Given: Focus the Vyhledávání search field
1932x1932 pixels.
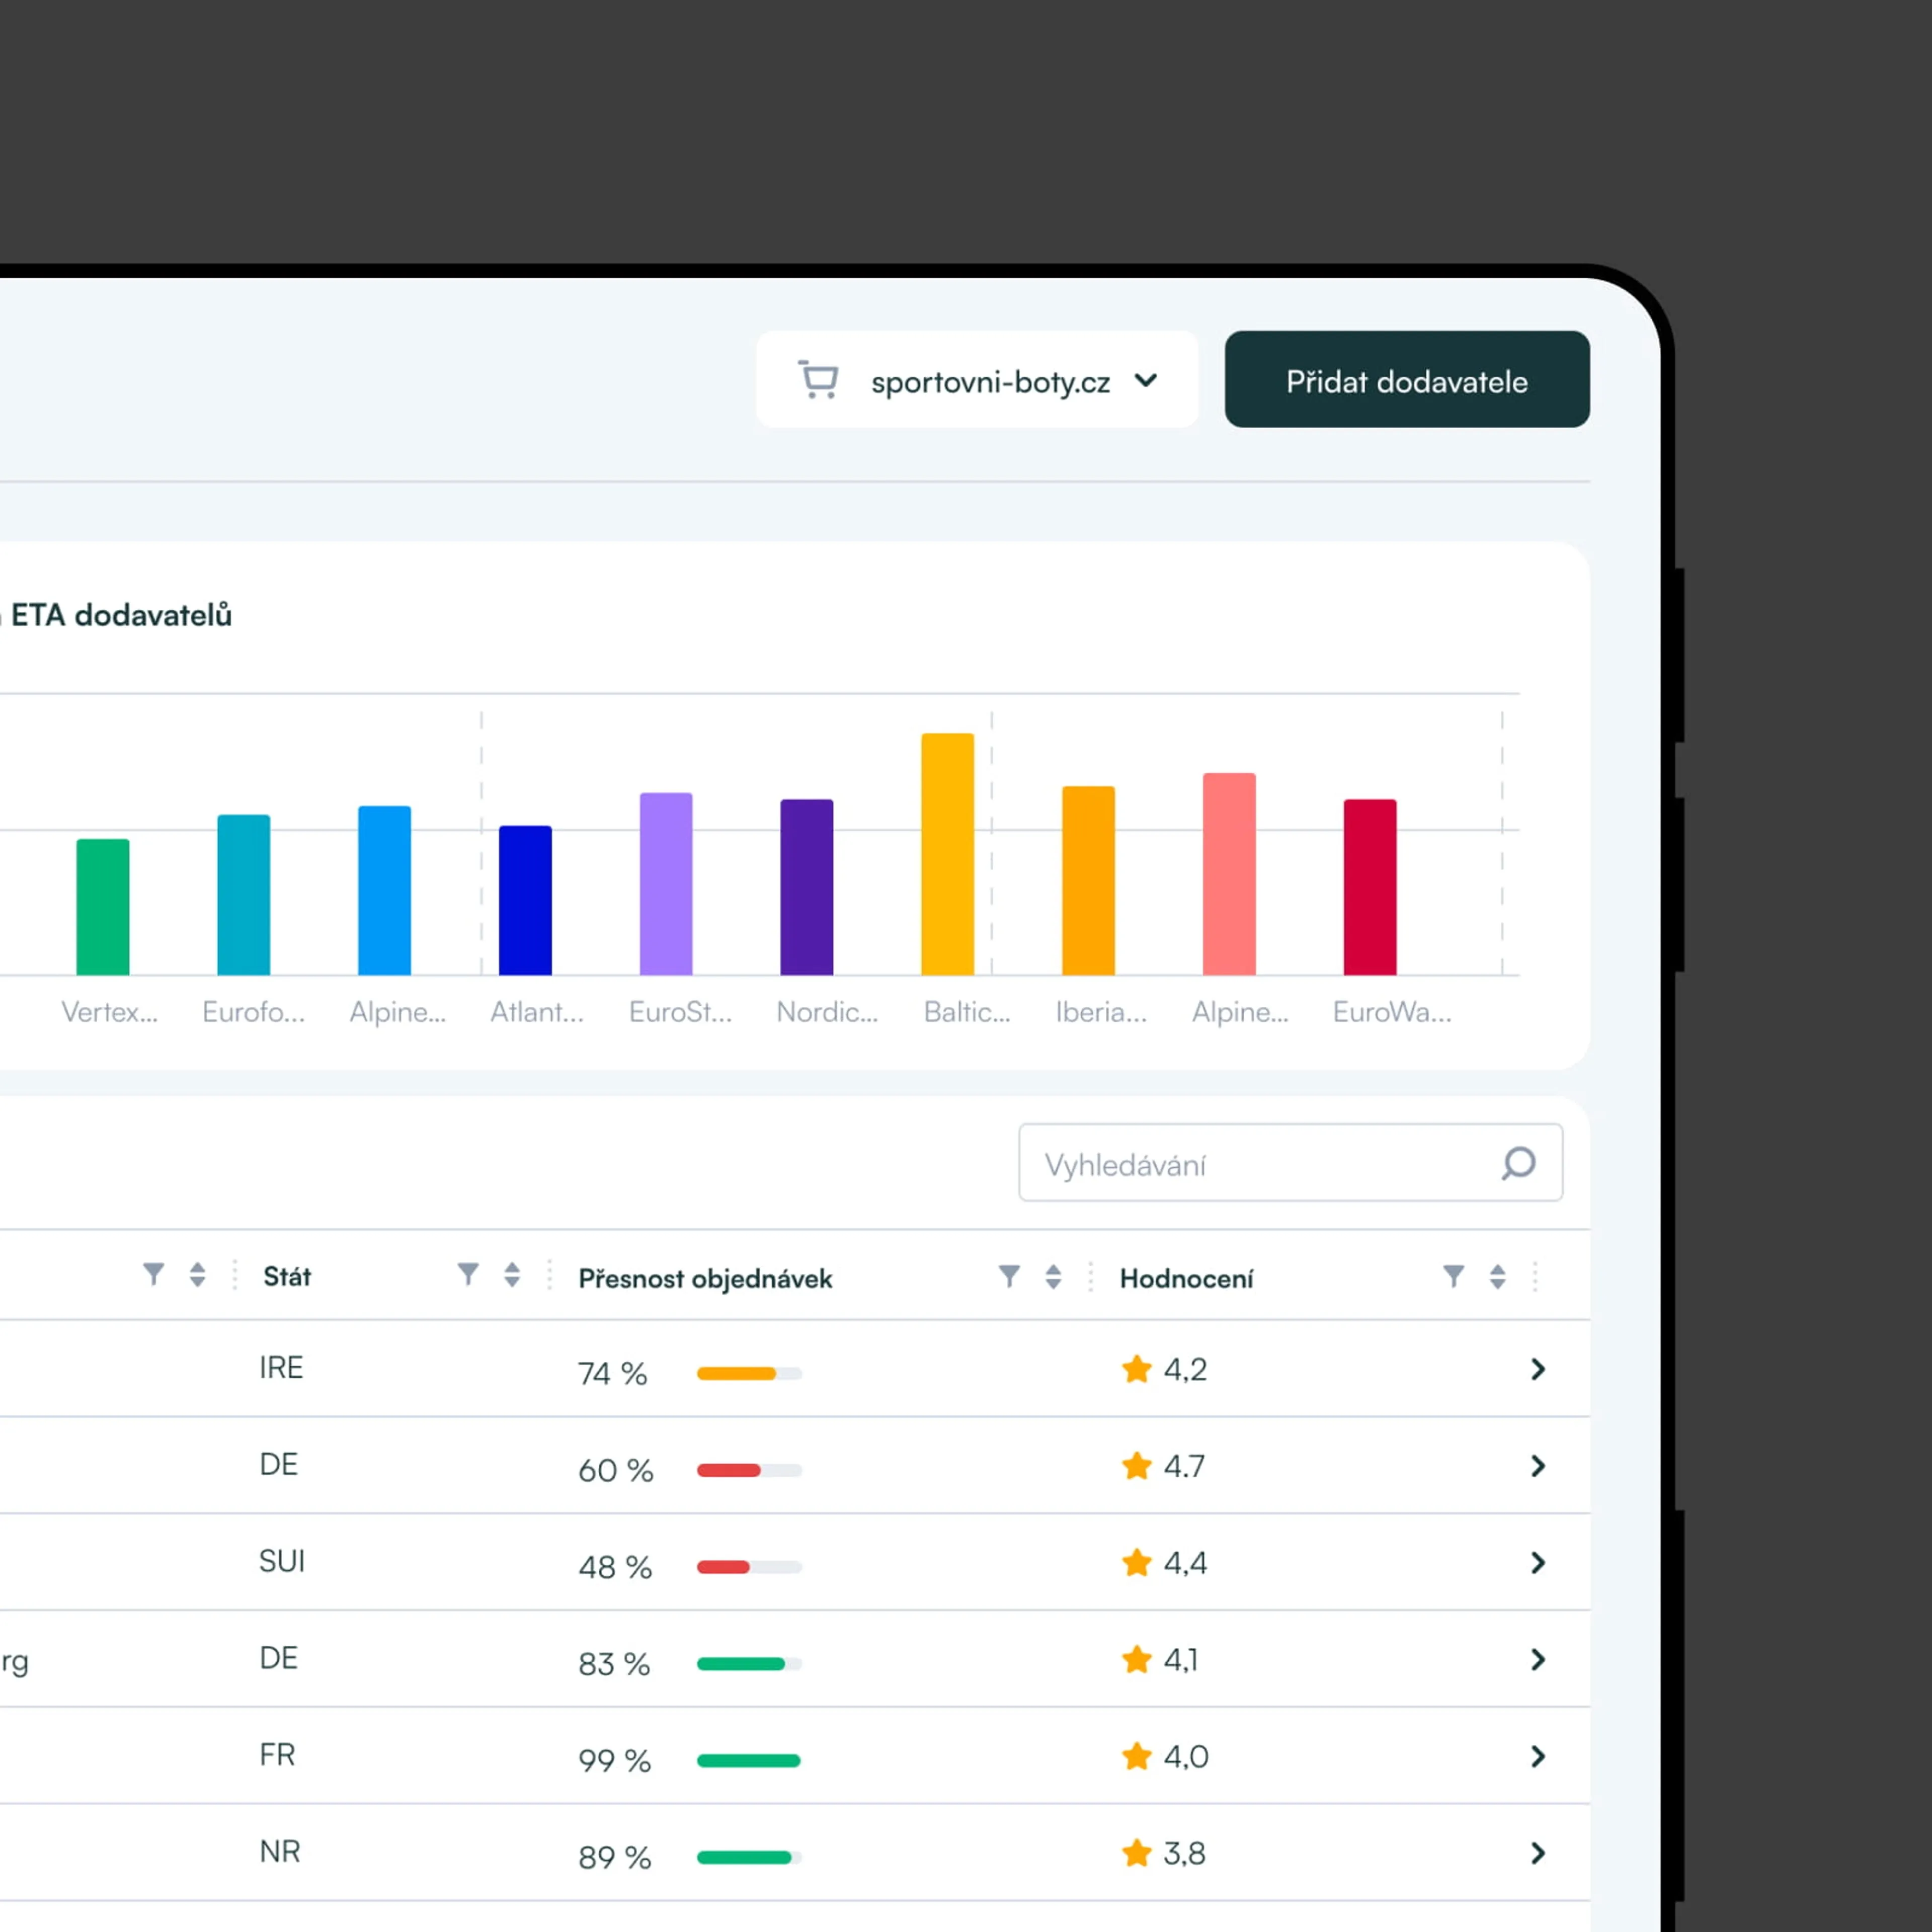Looking at the screenshot, I should pos(1290,1163).
